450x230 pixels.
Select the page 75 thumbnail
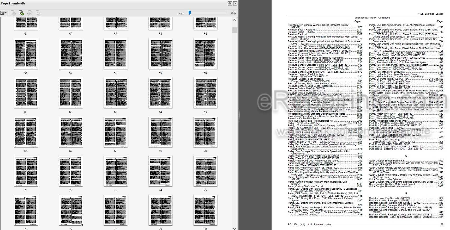(x=205, y=171)
